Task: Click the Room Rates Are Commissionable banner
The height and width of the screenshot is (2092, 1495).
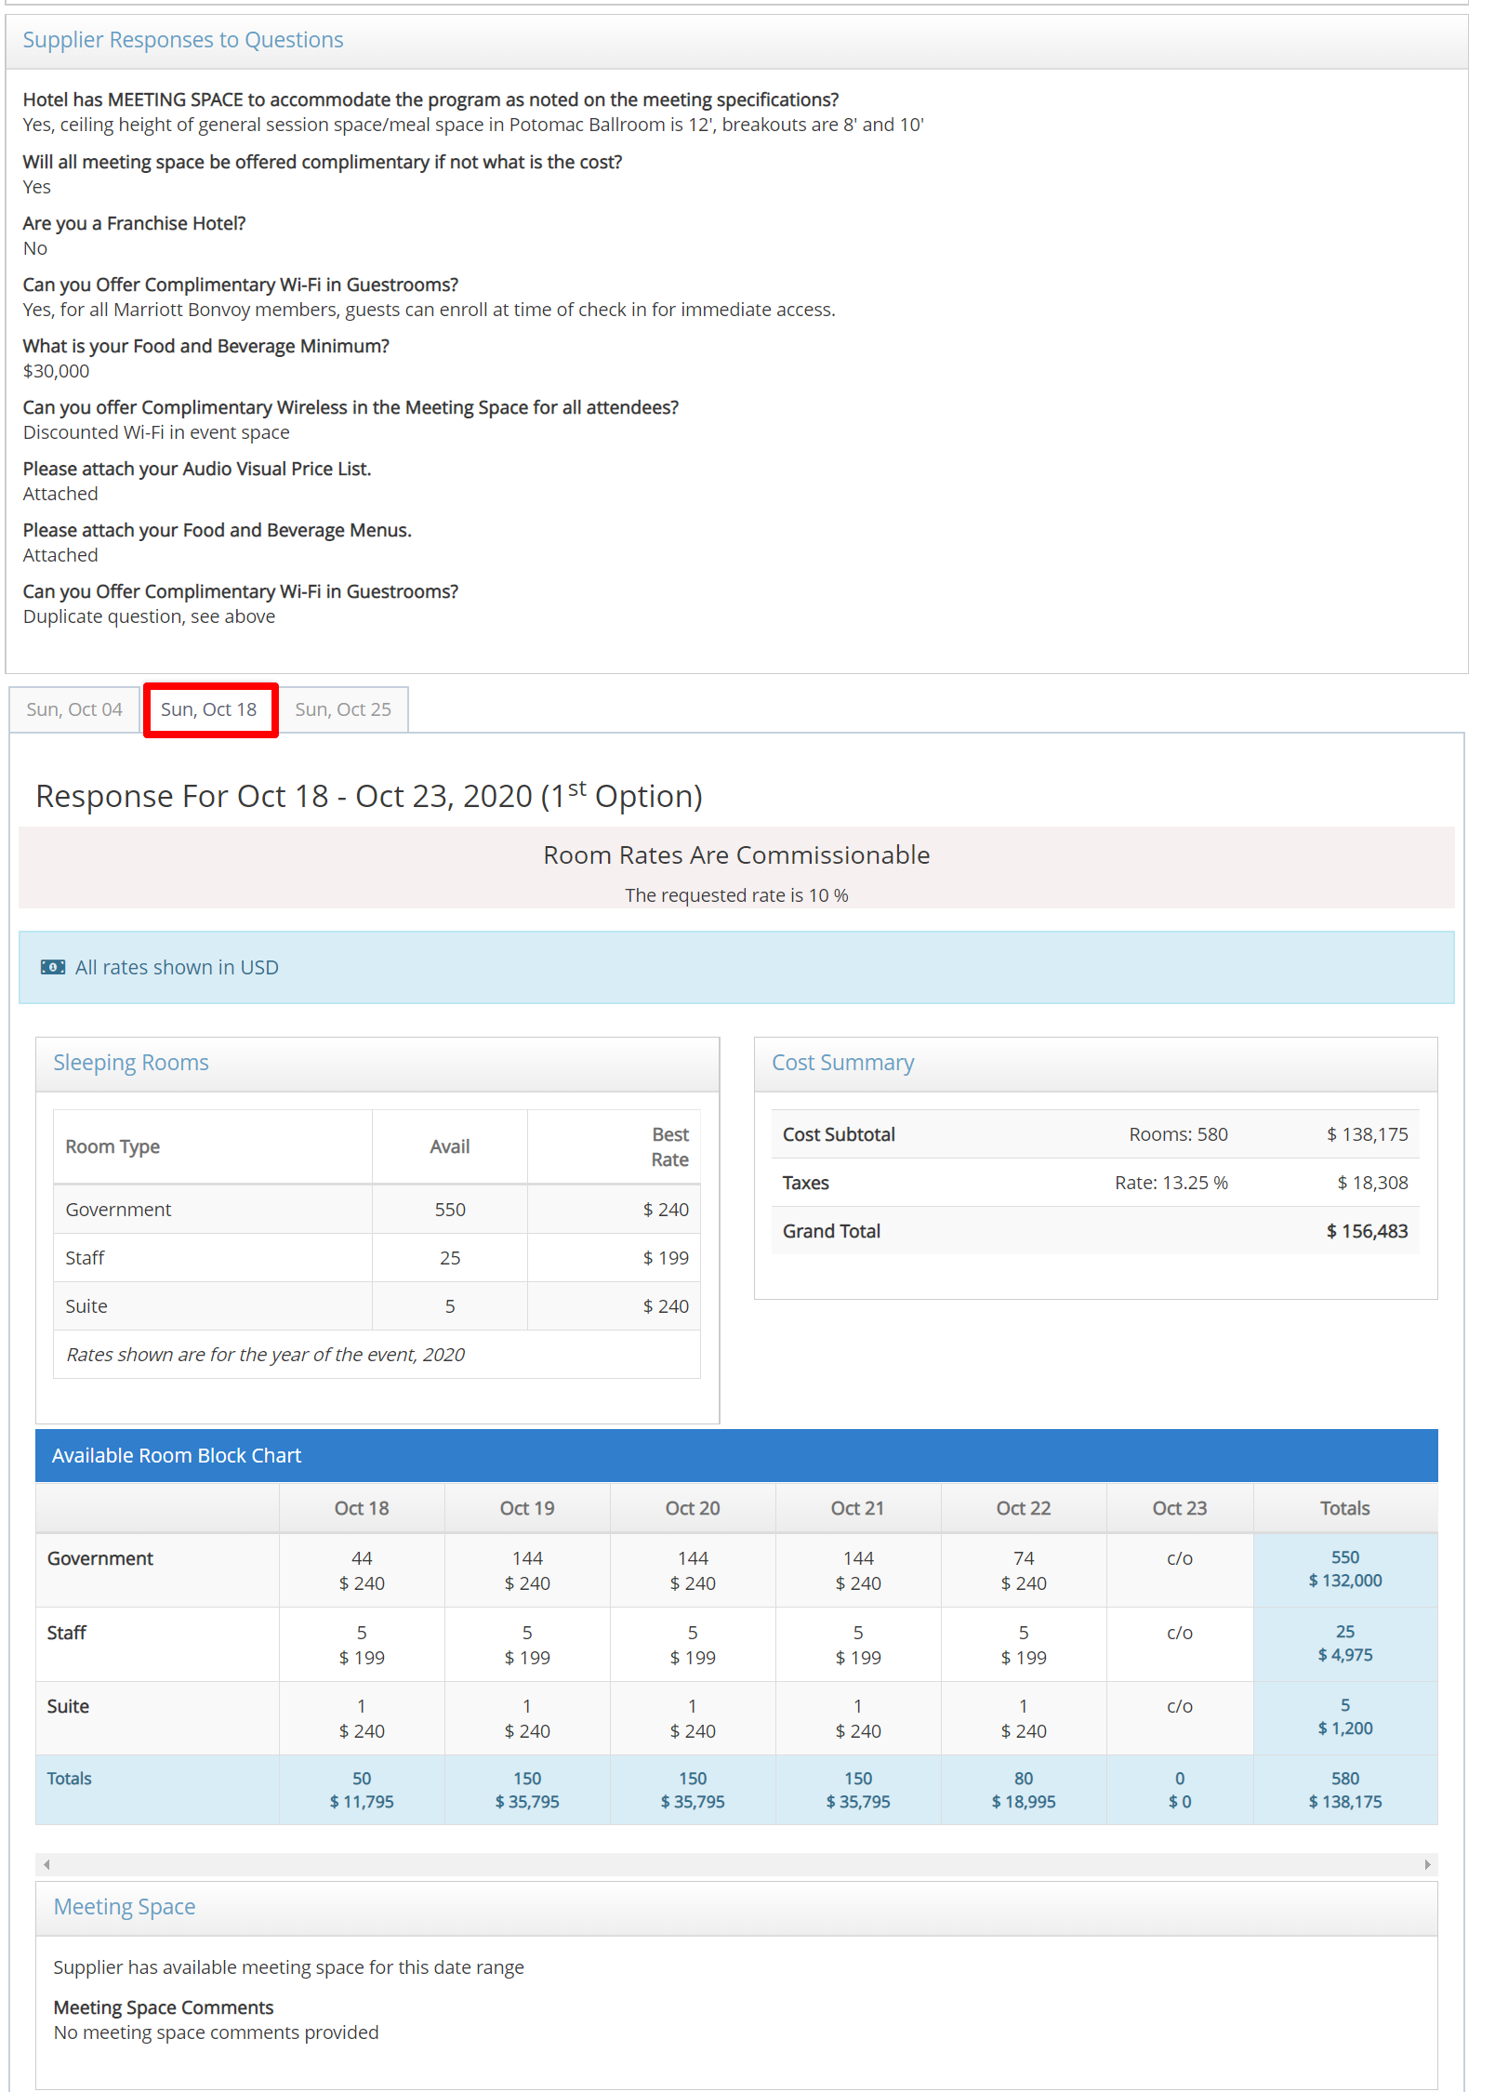Action: click(x=736, y=855)
